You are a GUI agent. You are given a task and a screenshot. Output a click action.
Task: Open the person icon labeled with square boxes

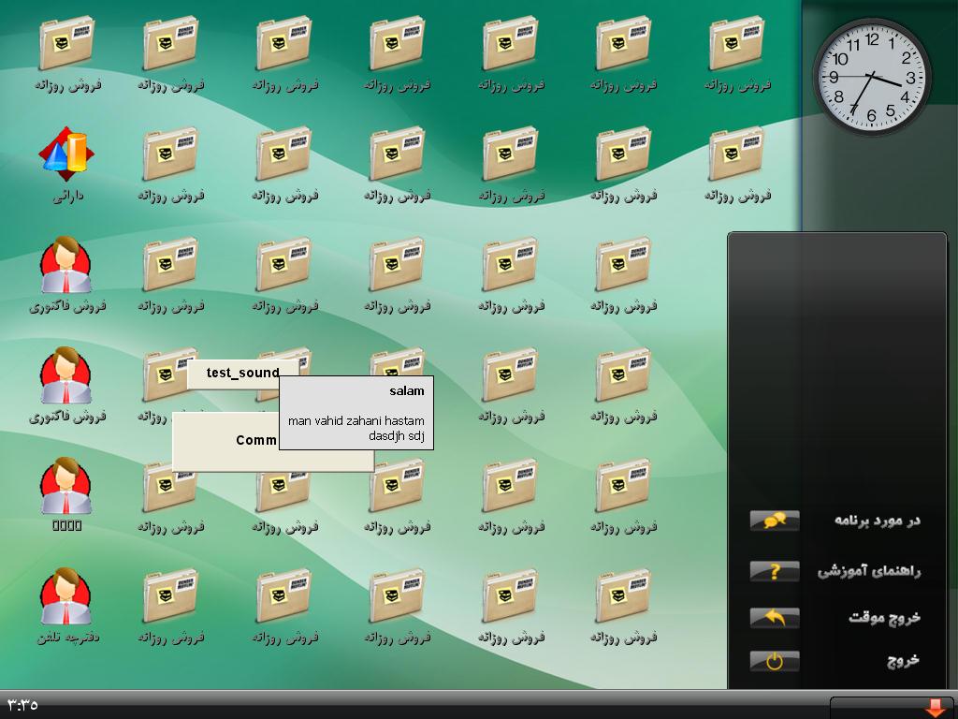coord(66,486)
